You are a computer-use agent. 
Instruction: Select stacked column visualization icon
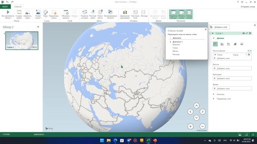pyautogui.click(x=215, y=44)
